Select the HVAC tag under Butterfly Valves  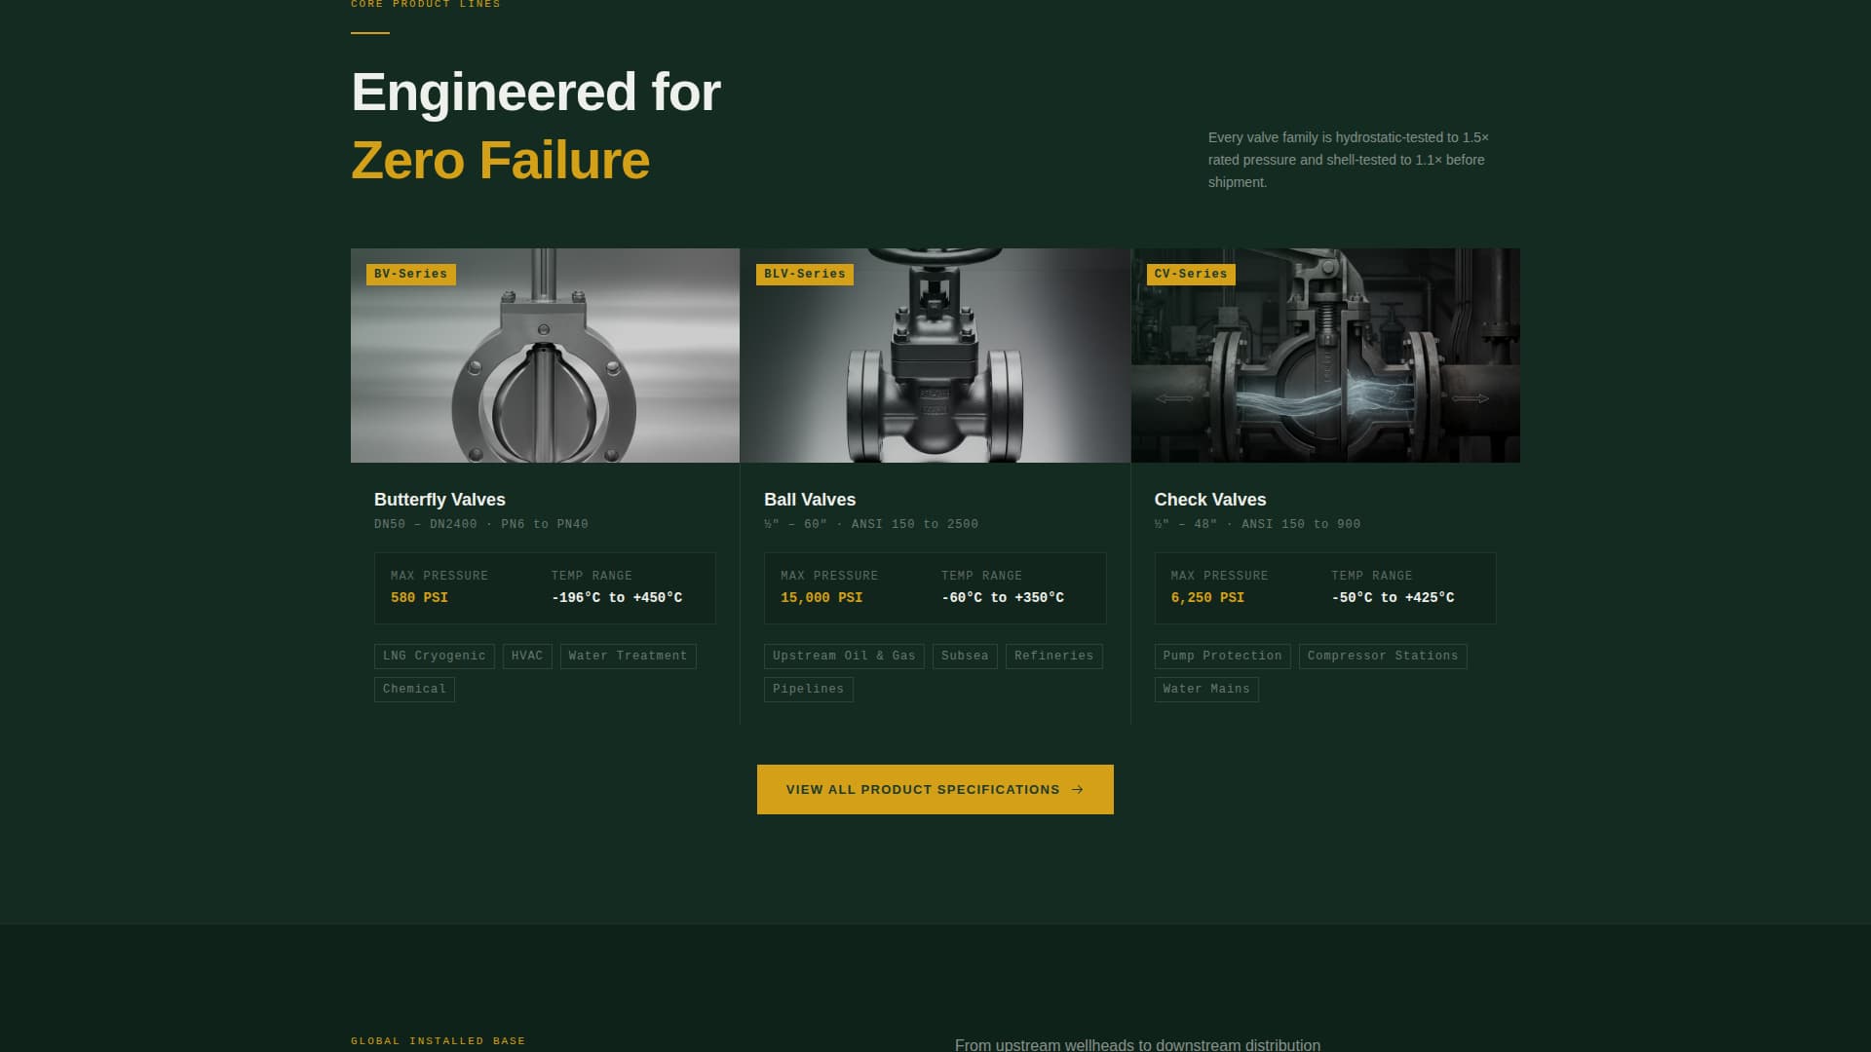click(527, 656)
